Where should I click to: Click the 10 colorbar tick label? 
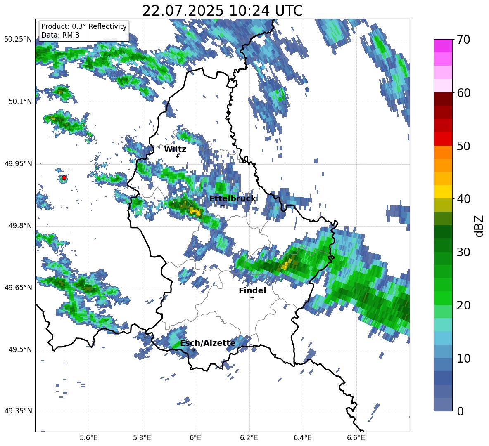pyautogui.click(x=464, y=358)
